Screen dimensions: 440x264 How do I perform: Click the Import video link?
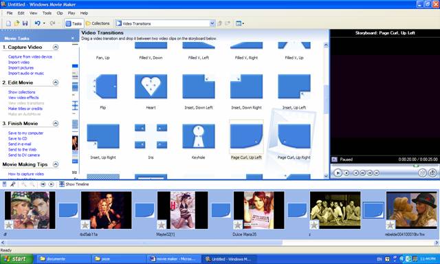[x=19, y=63]
